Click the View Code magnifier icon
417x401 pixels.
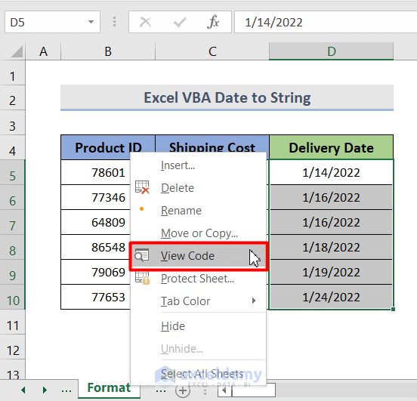coord(142,255)
